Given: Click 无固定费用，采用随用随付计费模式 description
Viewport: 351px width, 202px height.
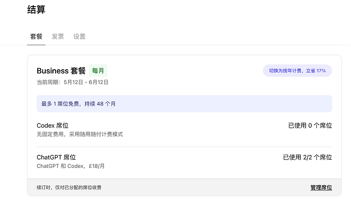Looking at the screenshot, I should [x=80, y=134].
